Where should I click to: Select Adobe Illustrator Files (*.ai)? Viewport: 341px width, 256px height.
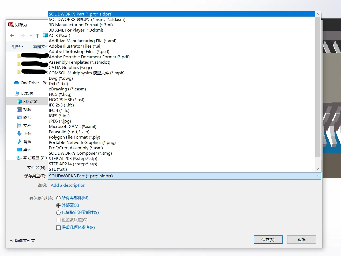(x=181, y=46)
